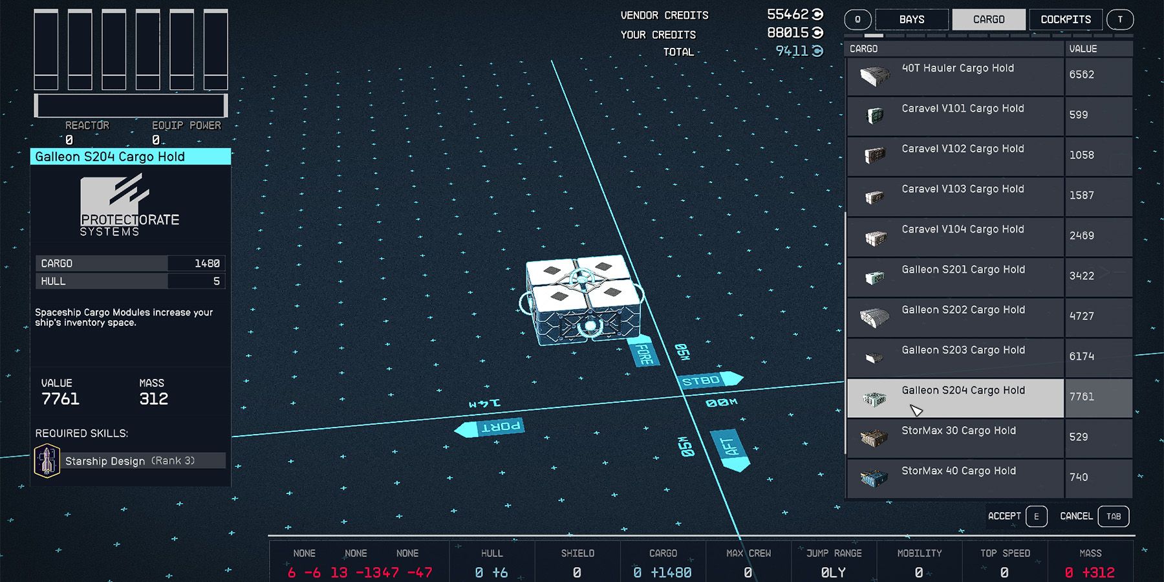Click the T next-category button

pyautogui.click(x=1121, y=19)
